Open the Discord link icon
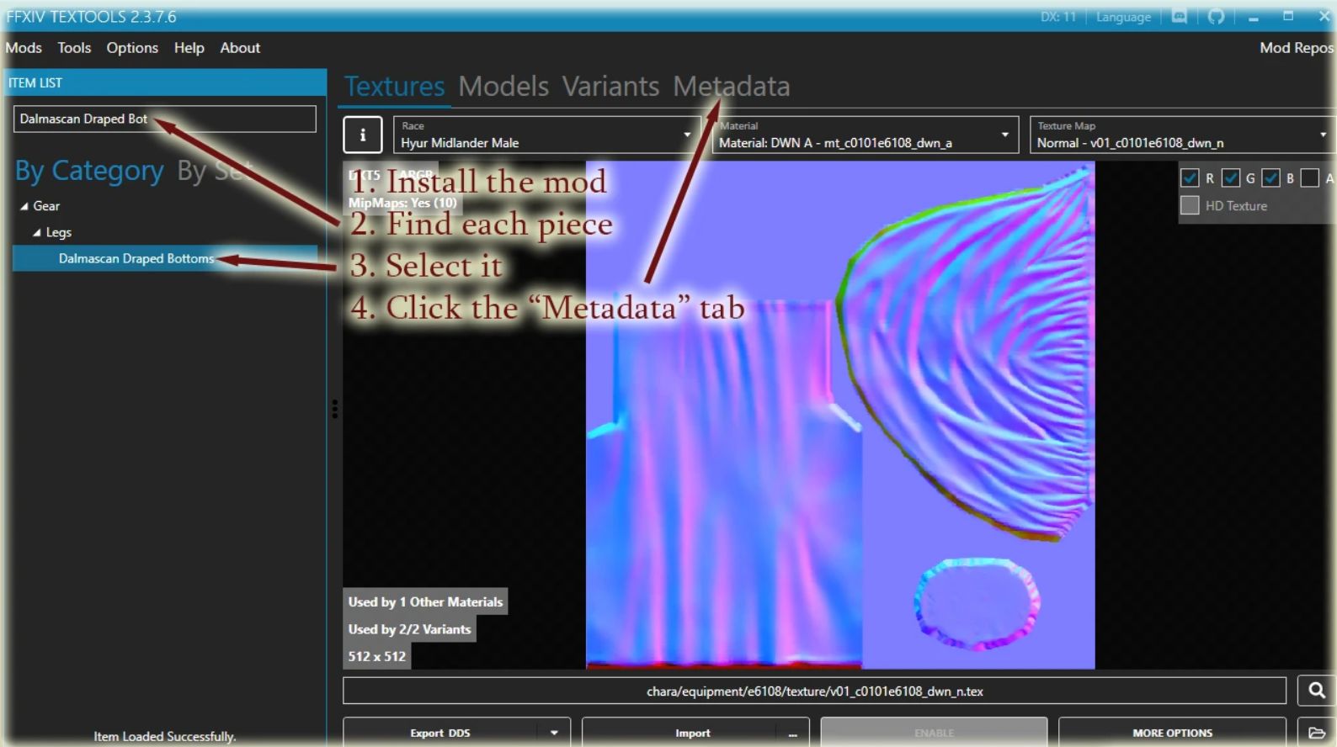The width and height of the screenshot is (1337, 747). point(1180,16)
